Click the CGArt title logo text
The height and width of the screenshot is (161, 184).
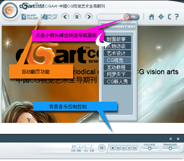(32, 6)
